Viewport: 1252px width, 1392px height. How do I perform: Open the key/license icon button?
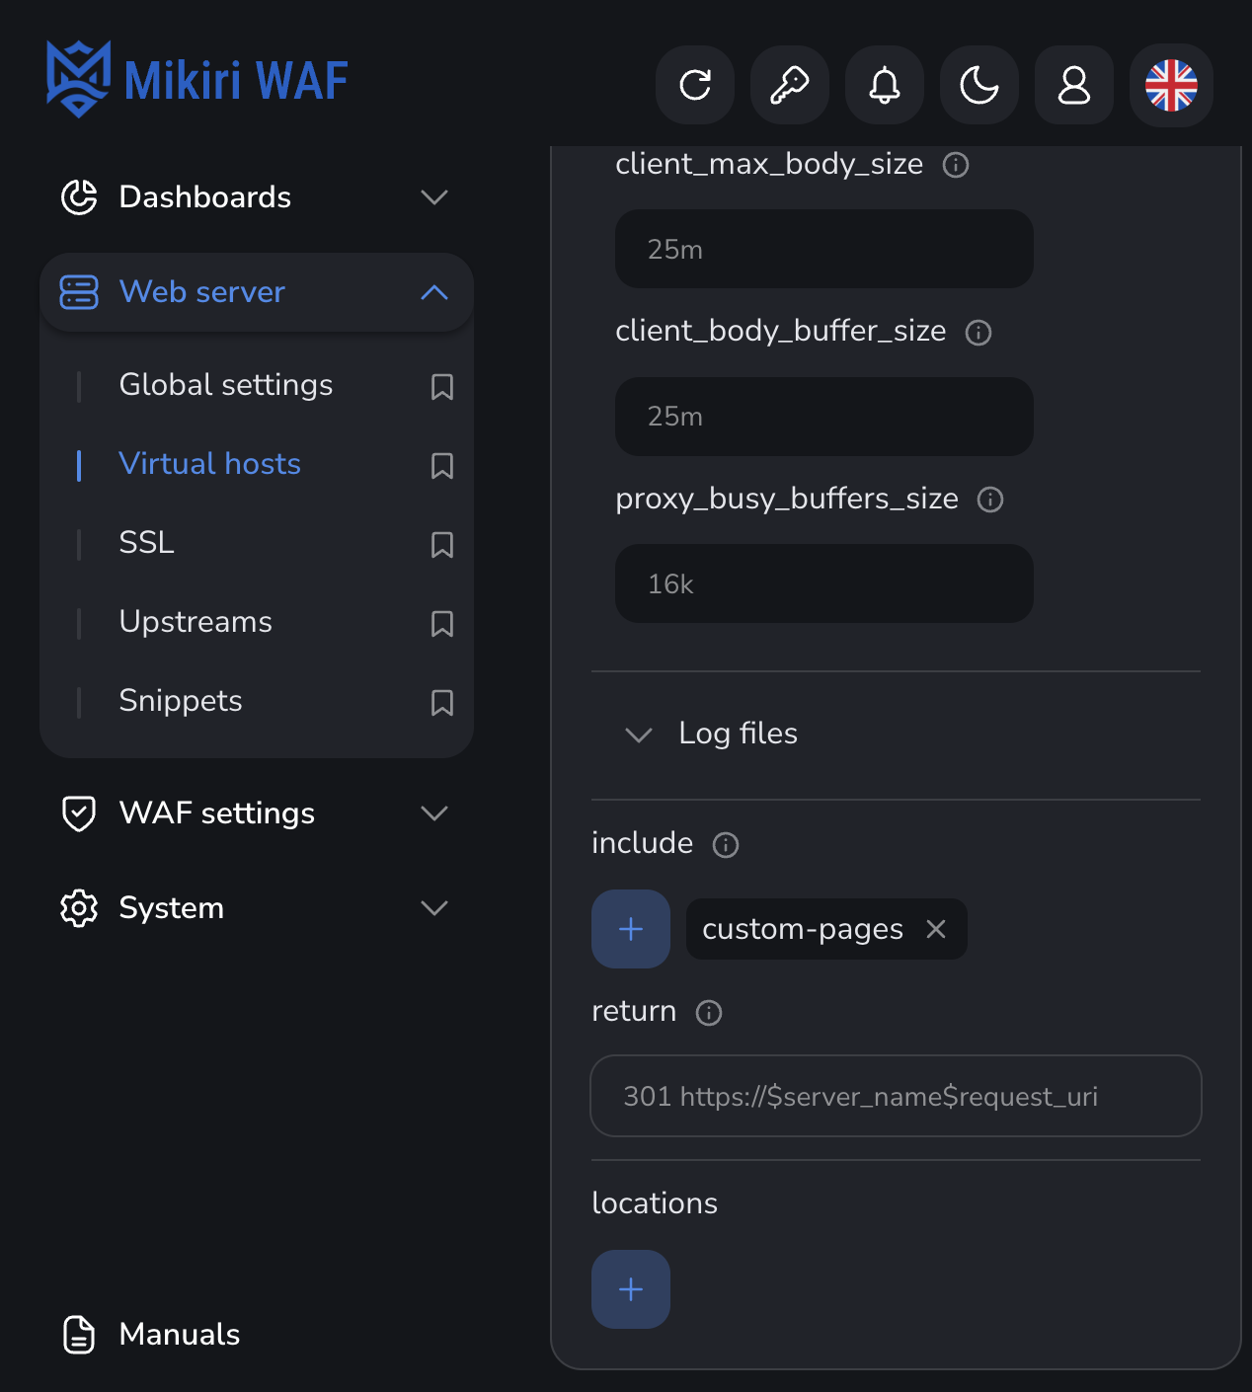point(790,85)
